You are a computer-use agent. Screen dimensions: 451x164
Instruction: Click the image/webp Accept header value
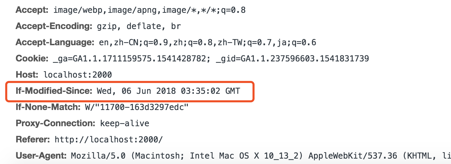(x=149, y=10)
